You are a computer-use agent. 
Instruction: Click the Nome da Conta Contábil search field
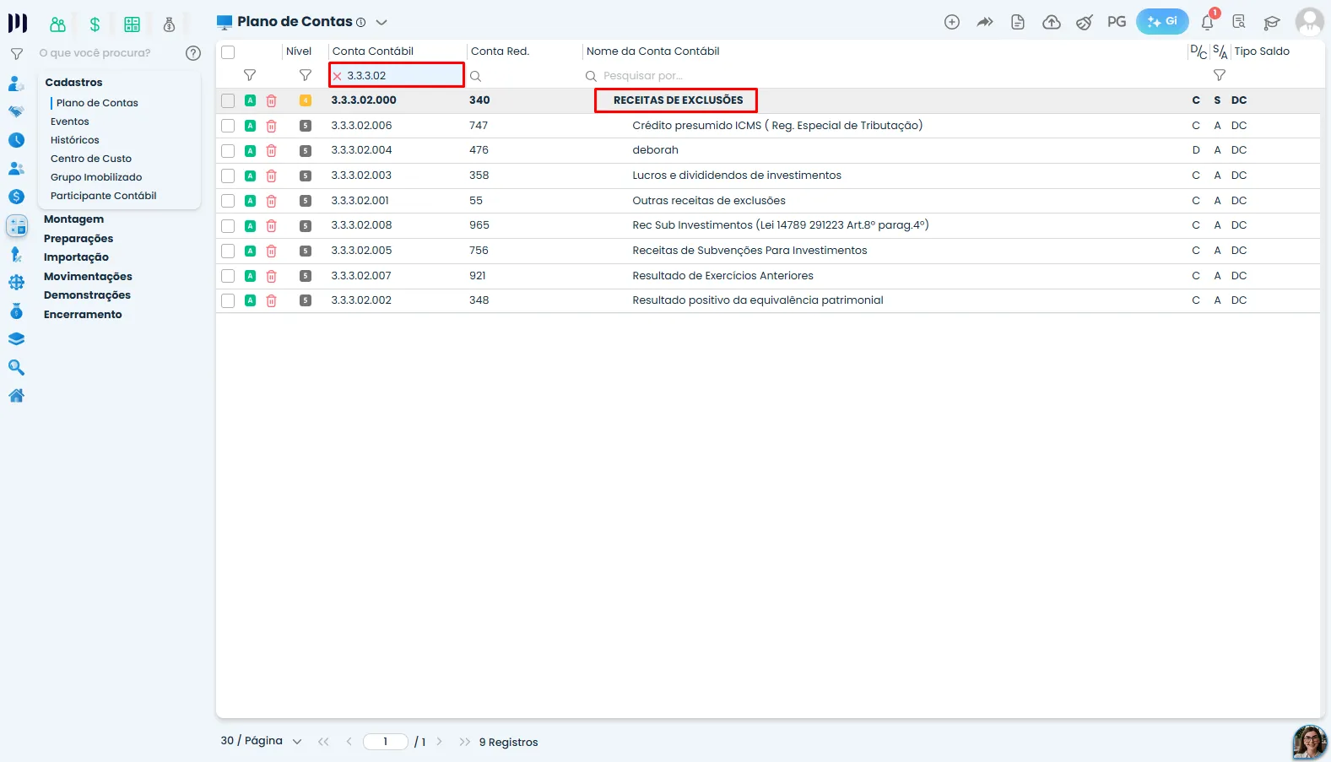883,76
